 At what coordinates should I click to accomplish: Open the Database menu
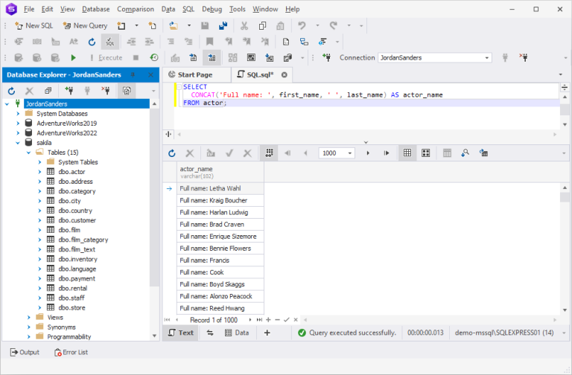point(95,9)
